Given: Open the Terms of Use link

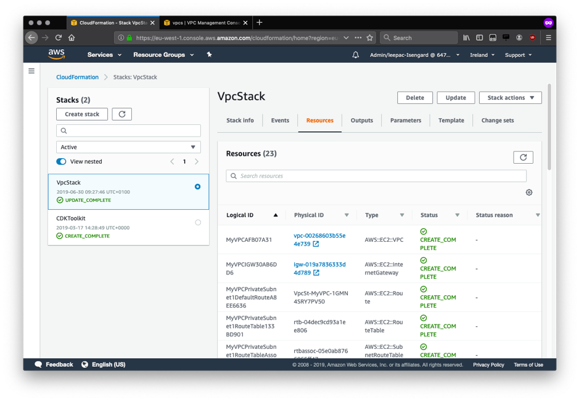Looking at the screenshot, I should click(x=528, y=364).
